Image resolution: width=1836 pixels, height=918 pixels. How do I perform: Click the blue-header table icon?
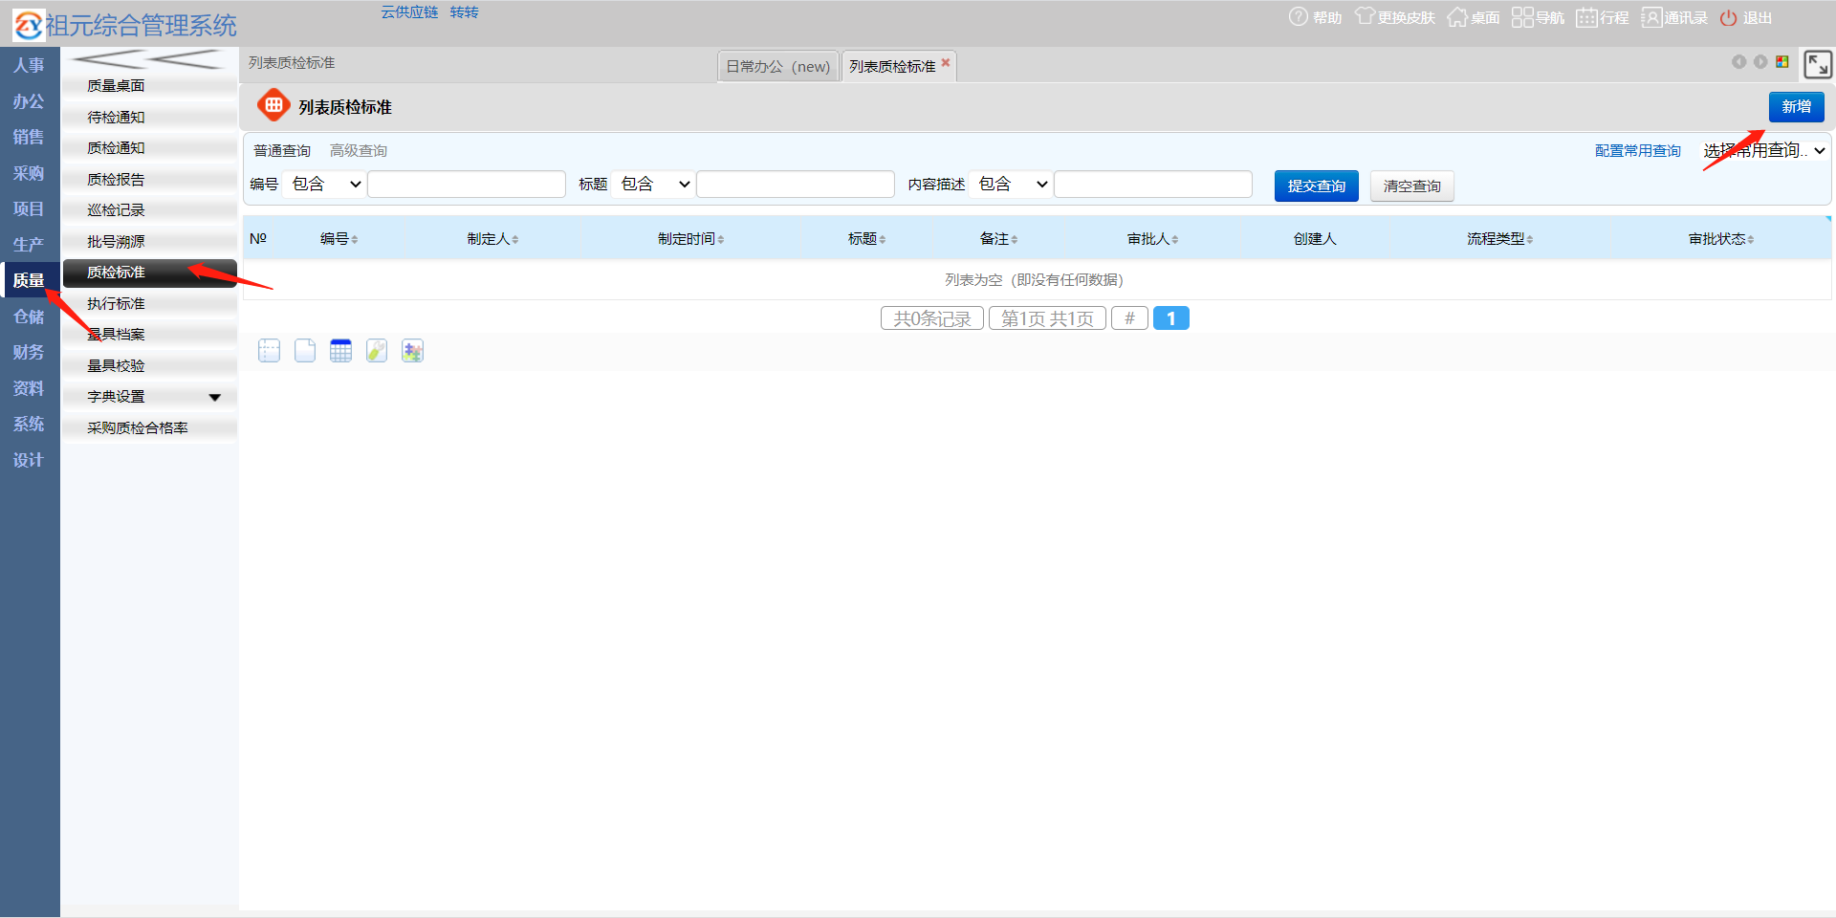click(x=340, y=351)
